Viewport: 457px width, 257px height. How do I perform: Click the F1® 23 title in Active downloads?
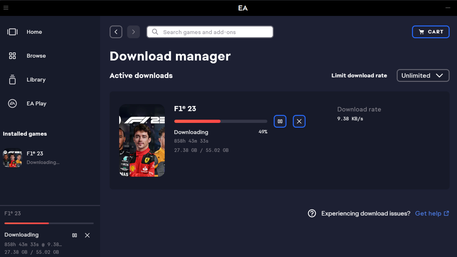click(x=185, y=109)
